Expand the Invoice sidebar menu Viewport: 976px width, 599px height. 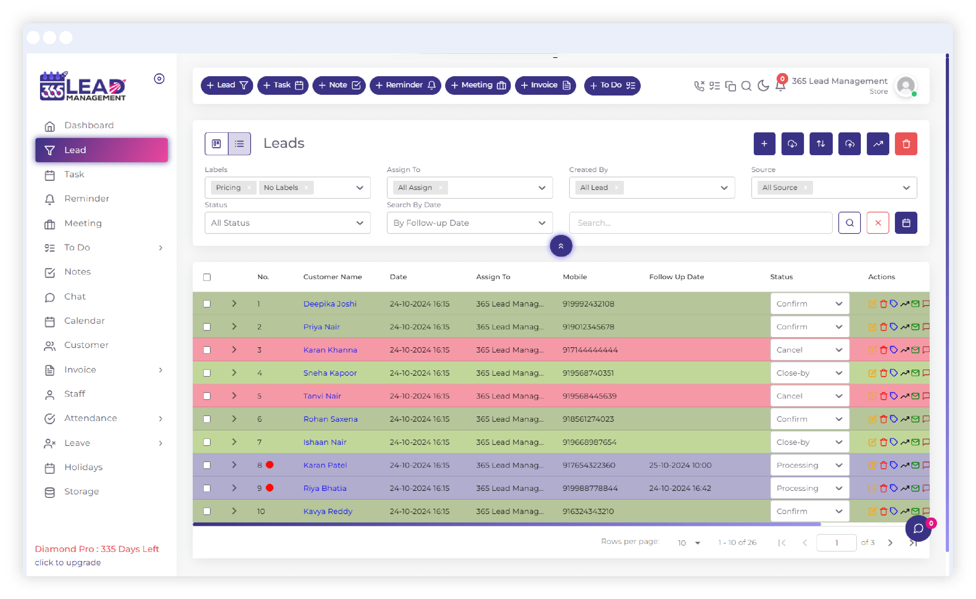tap(101, 370)
